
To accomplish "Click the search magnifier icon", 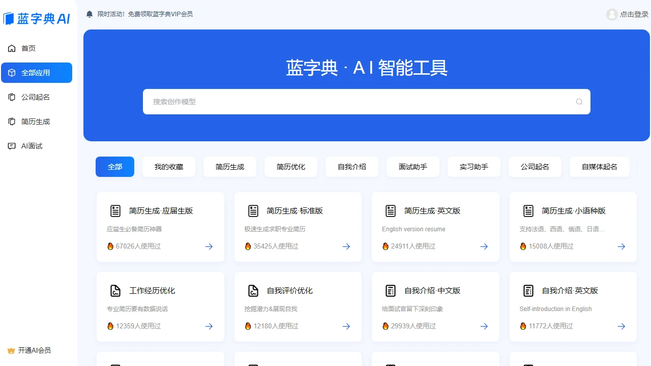I will point(579,102).
